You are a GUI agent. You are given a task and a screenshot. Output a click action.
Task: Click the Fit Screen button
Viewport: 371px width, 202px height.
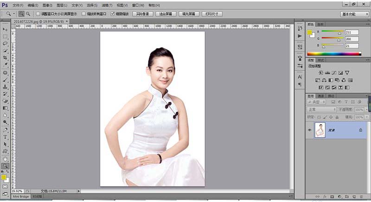pos(166,14)
